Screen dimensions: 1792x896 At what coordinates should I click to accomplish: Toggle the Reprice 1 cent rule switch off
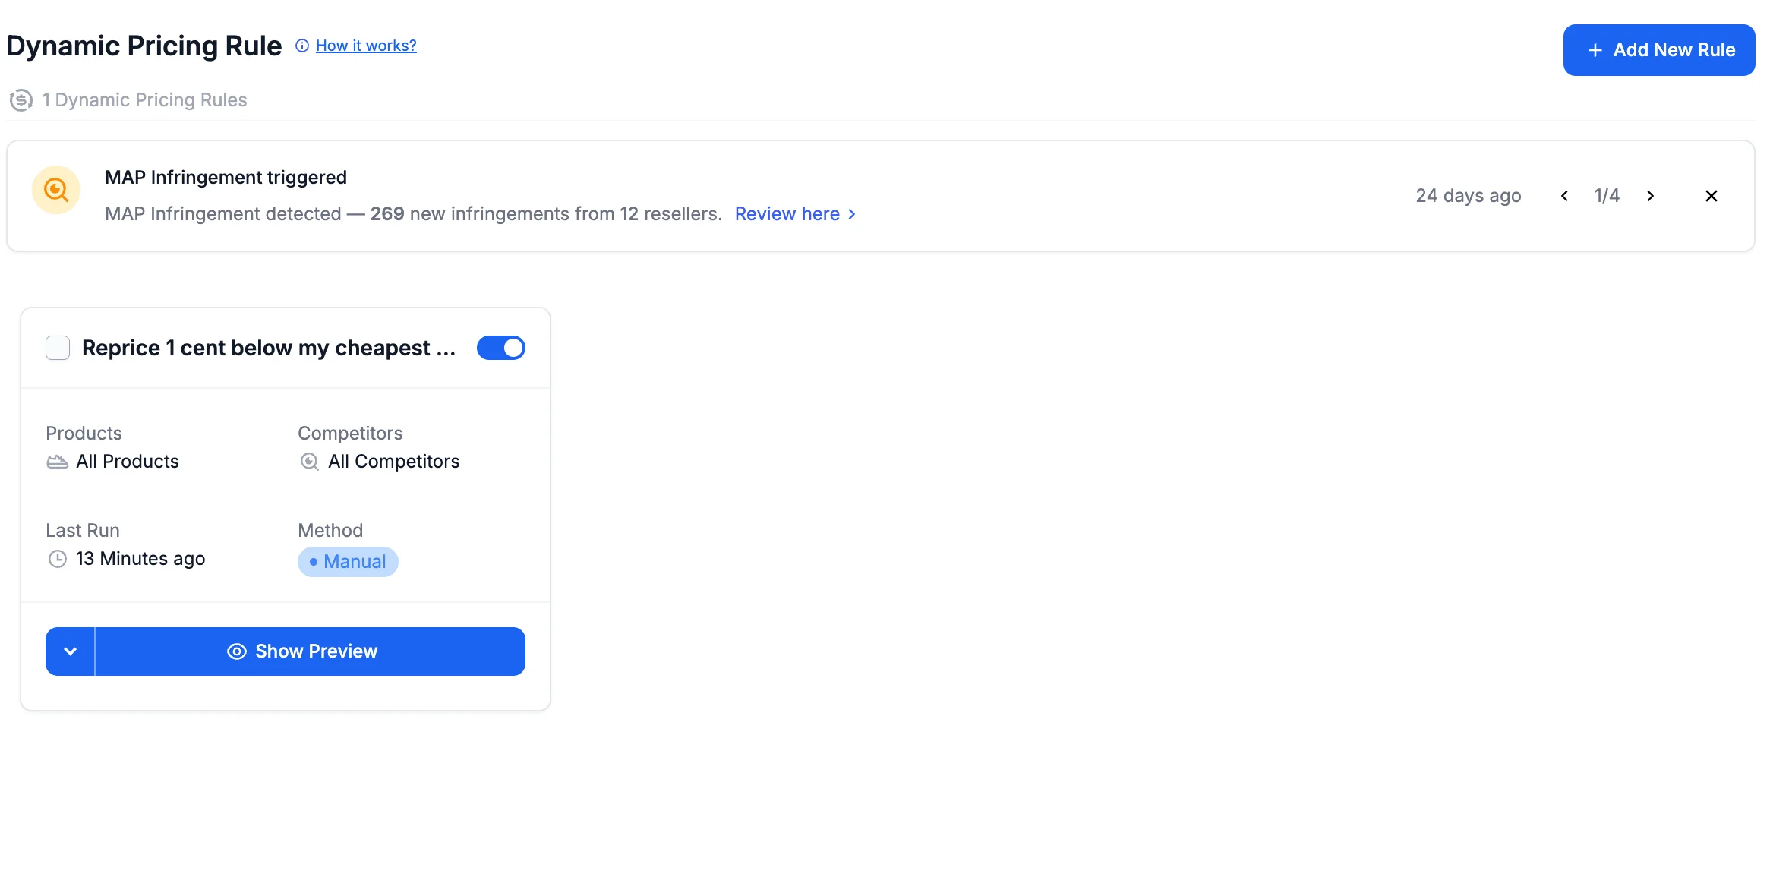click(501, 348)
